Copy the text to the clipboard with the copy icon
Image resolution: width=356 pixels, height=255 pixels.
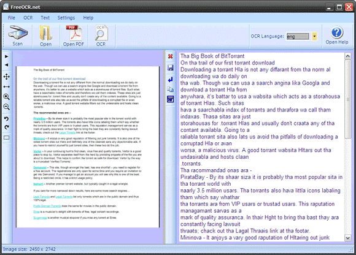170,89
